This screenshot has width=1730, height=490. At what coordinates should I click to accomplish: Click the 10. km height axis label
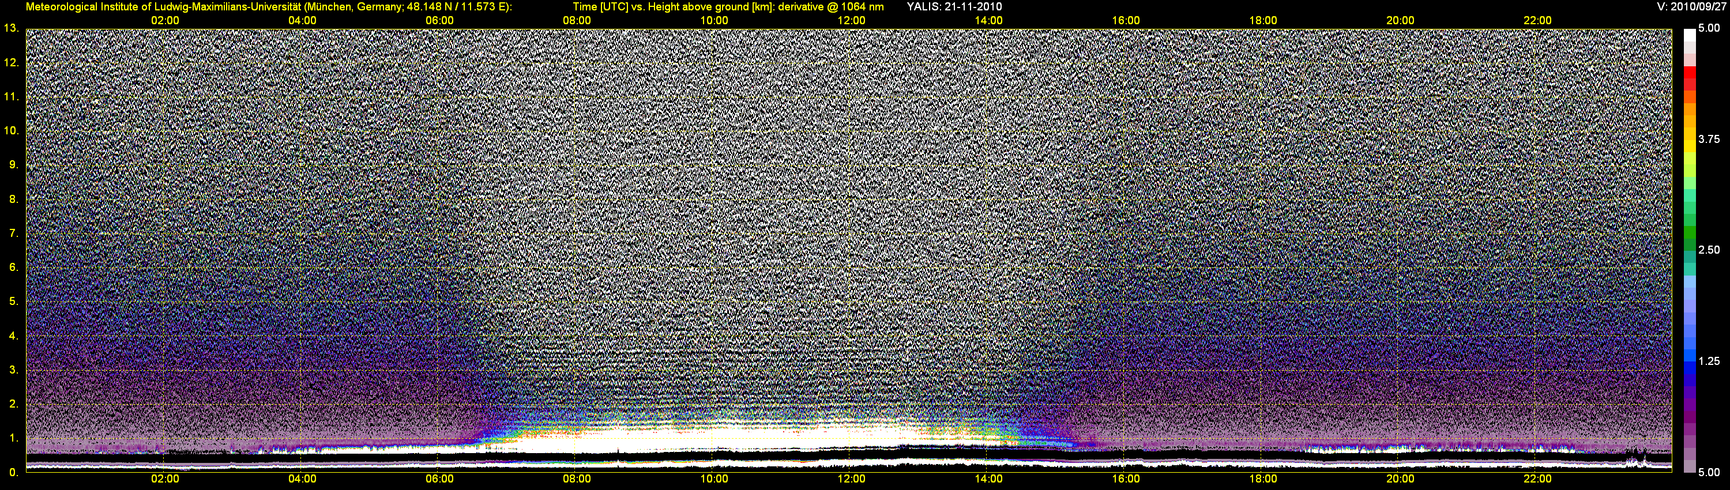(x=11, y=130)
